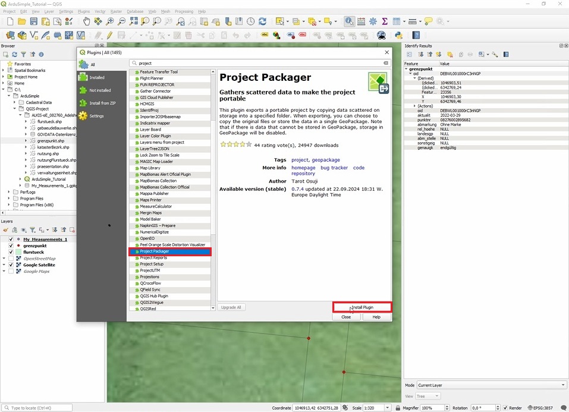Open the Vector menu
The height and width of the screenshot is (412, 569).
(100, 11)
